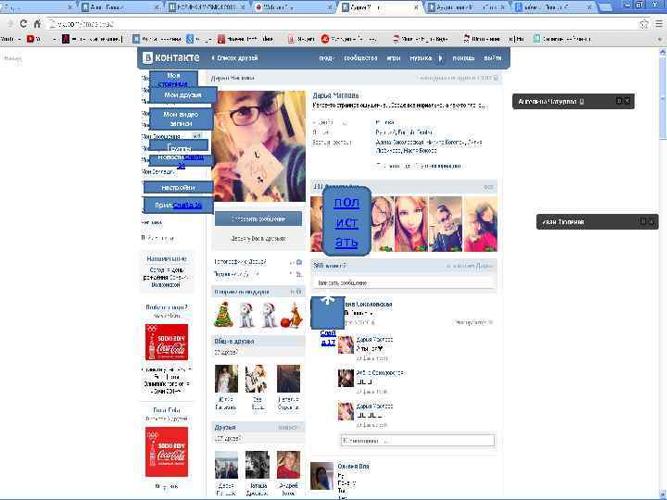Open third mutual friend dark thumbnail
The height and width of the screenshot is (500, 667).
(x=288, y=379)
